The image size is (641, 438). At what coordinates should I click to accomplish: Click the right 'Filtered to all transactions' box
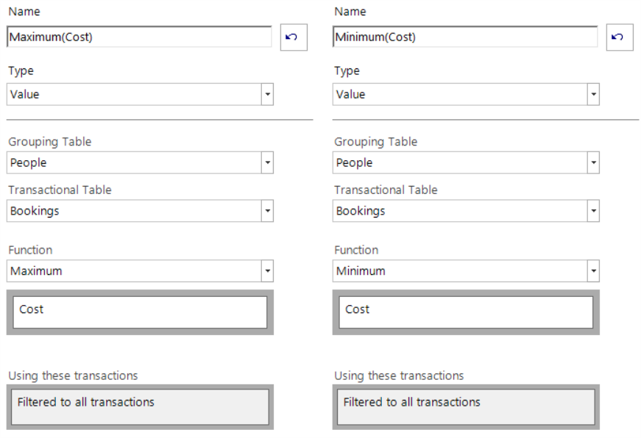click(x=466, y=406)
